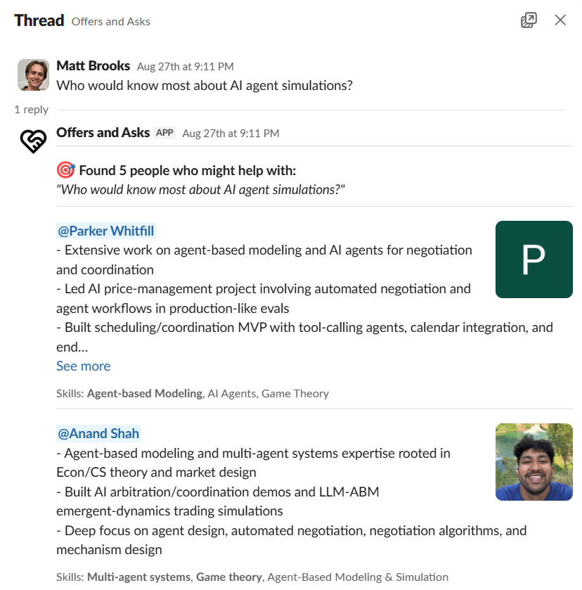The height and width of the screenshot is (590, 582).
Task: Click the timestamp on Matt Brooks's message
Action: coord(187,66)
